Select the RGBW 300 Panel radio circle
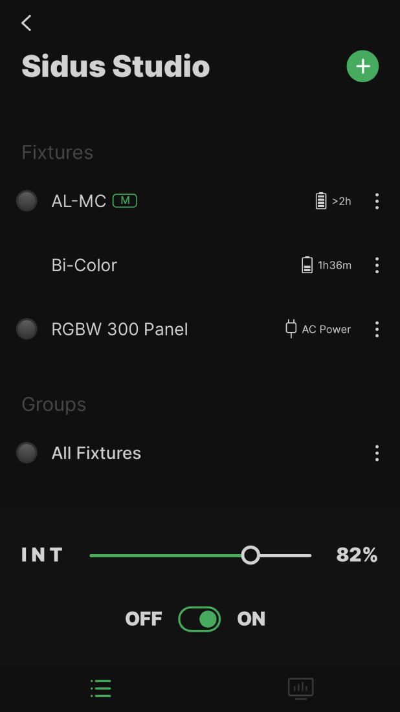 [27, 329]
